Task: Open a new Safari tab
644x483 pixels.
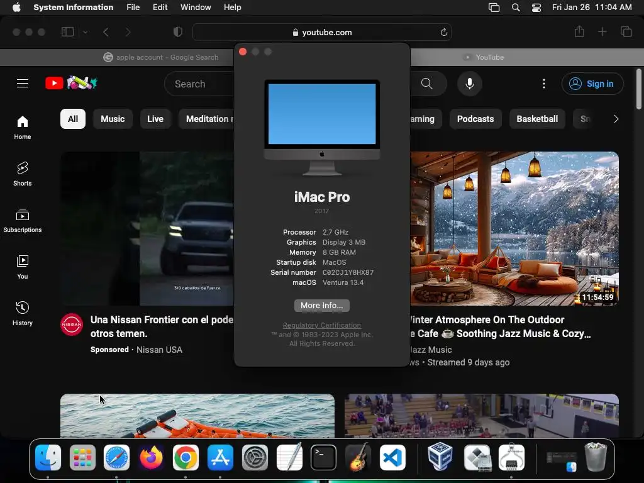Action: [x=602, y=31]
